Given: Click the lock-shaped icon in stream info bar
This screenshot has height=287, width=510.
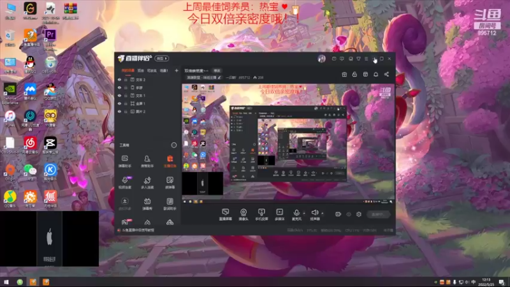Looking at the screenshot, I should [x=354, y=75].
